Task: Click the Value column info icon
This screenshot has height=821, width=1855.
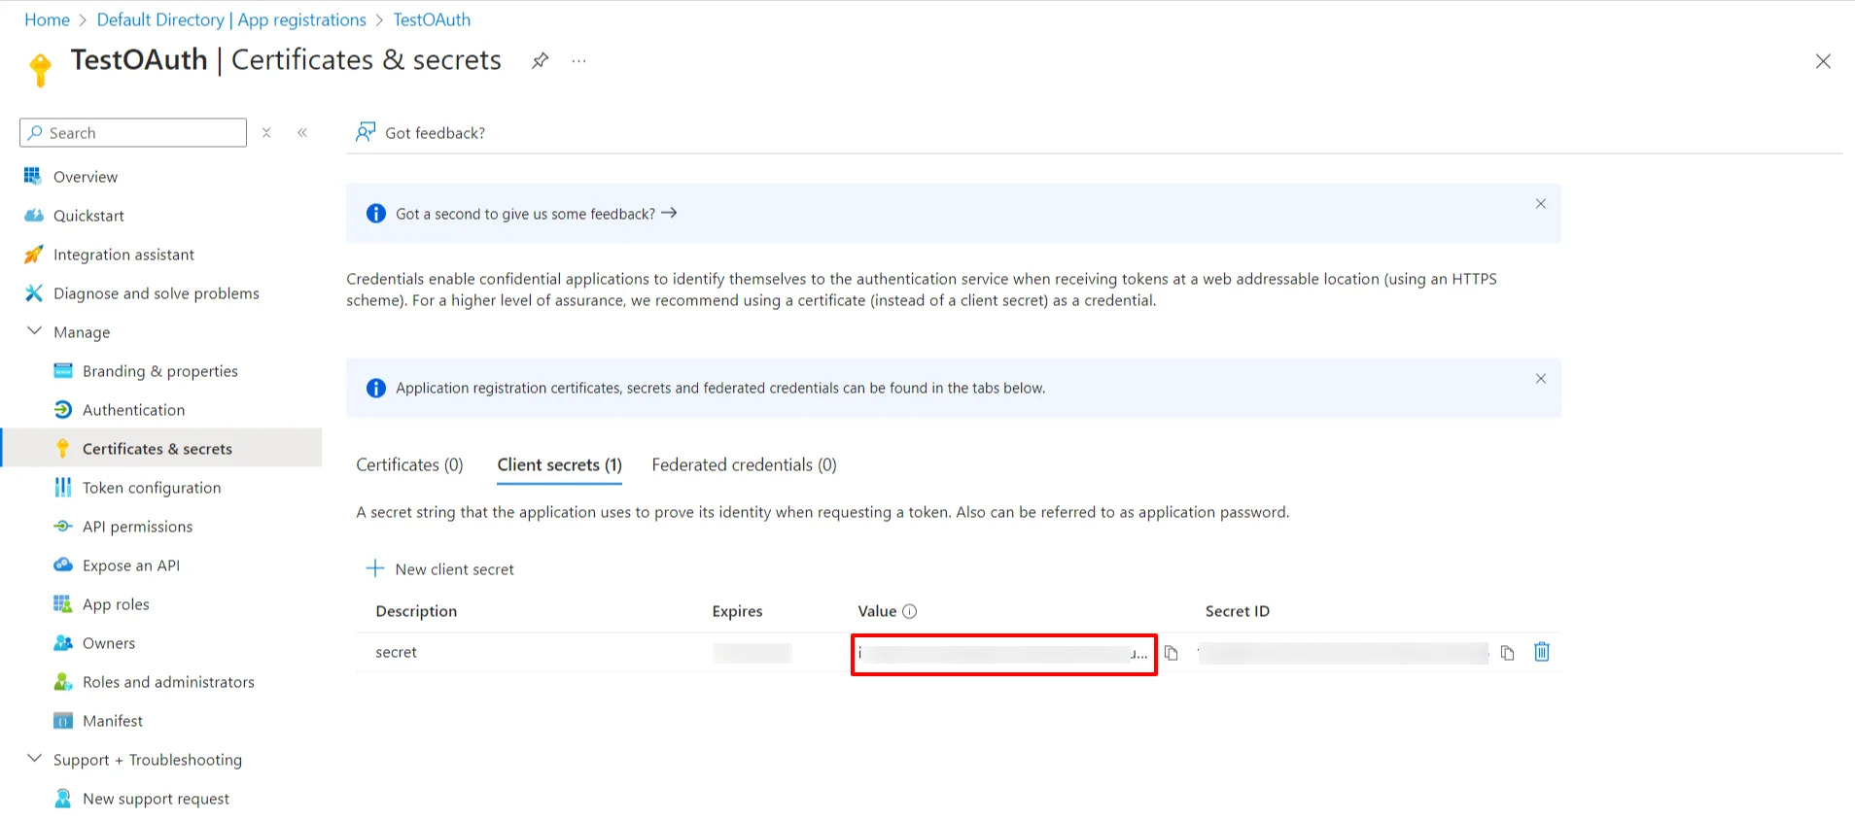Action: coord(910,611)
